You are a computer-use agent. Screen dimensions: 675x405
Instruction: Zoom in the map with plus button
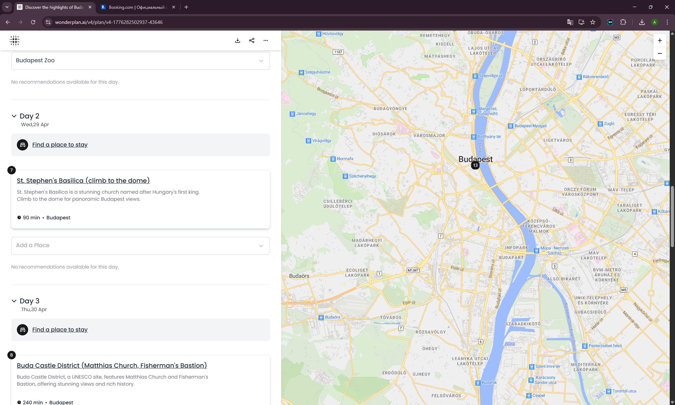point(660,40)
